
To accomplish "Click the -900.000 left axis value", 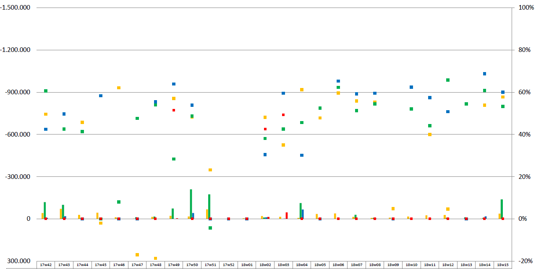I will (x=17, y=92).
